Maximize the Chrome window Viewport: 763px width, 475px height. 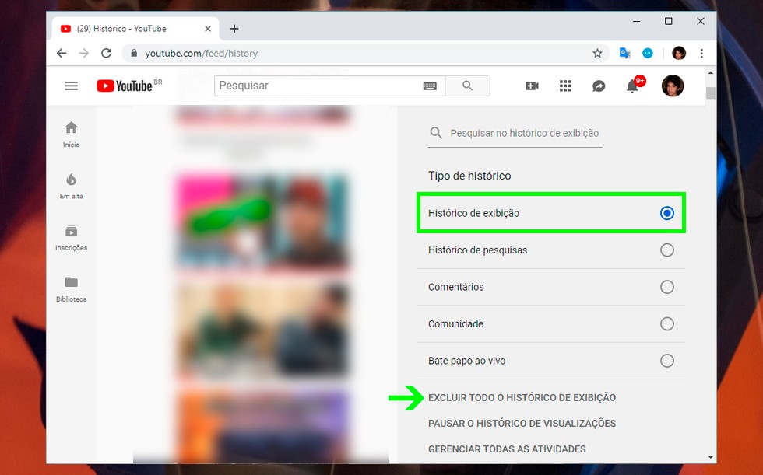coord(669,21)
